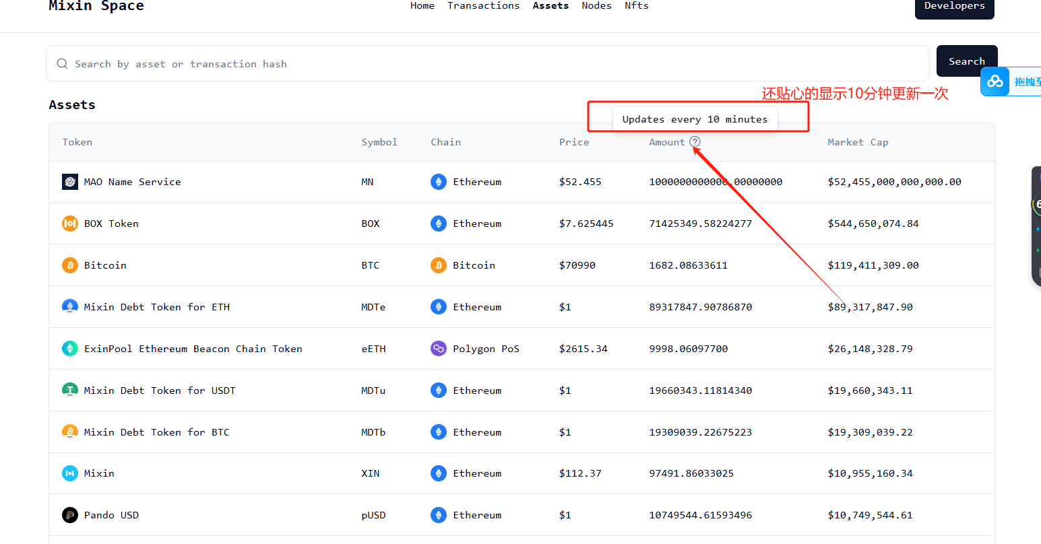Open the Mixin token name in XIN row
Screen dimensions: 1041x544
99,473
